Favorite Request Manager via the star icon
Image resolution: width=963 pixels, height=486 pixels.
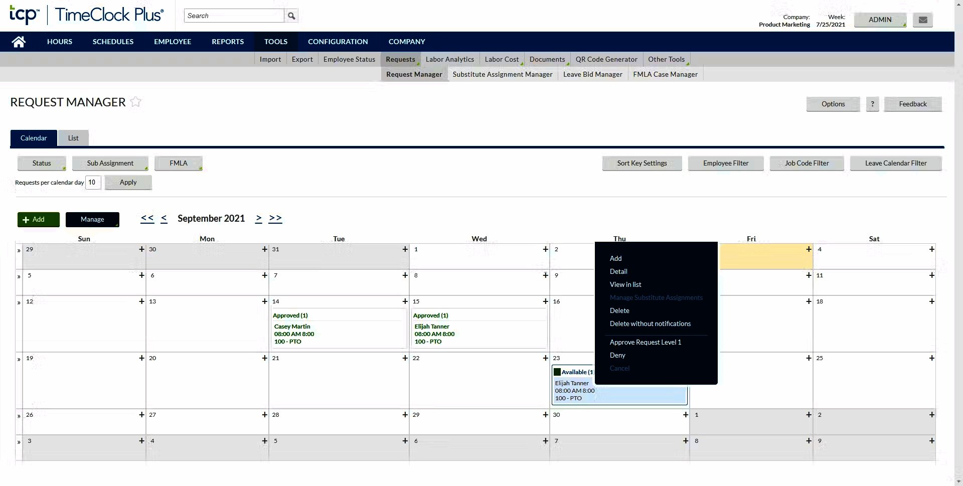(134, 102)
